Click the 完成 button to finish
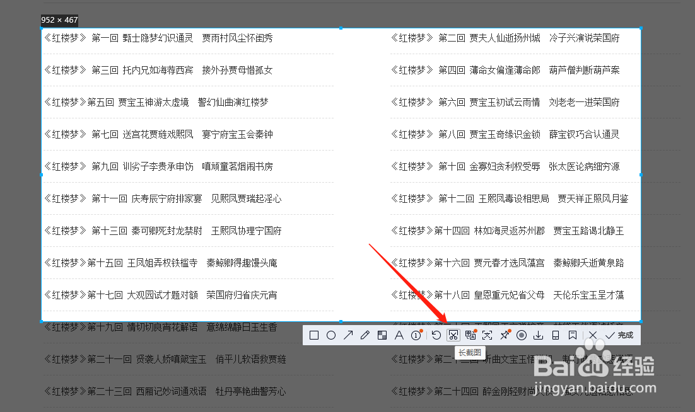Image resolution: width=695 pixels, height=412 pixels. (x=619, y=335)
